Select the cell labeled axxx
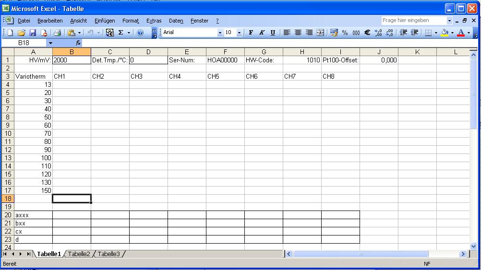The width and height of the screenshot is (481, 270). (x=33, y=215)
